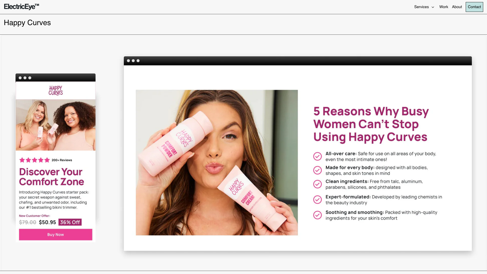Viewport: 487px width, 274px height.
Task: Click the checkmark icon beside Soothing and smoothing
Action: (317, 215)
